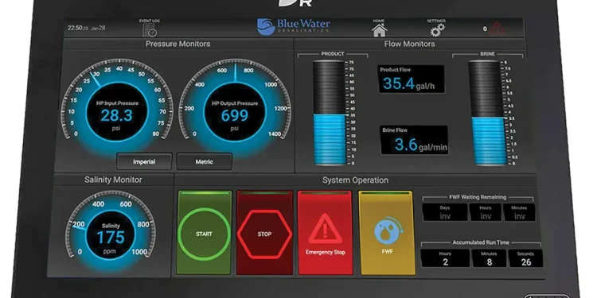Click the Blue Water Desalination logo
The width and height of the screenshot is (597, 298).
[293, 27]
